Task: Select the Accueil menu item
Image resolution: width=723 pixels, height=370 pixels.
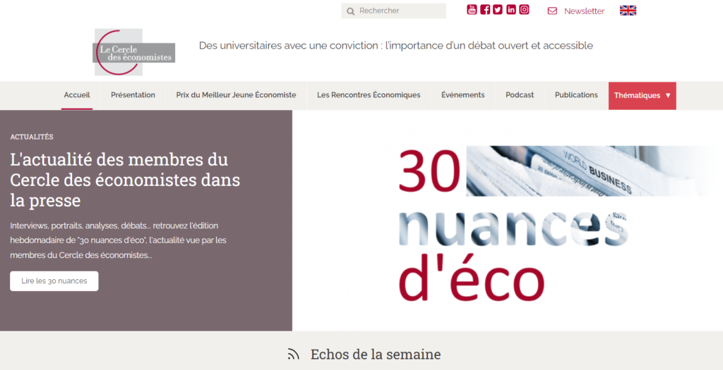Action: [x=77, y=95]
